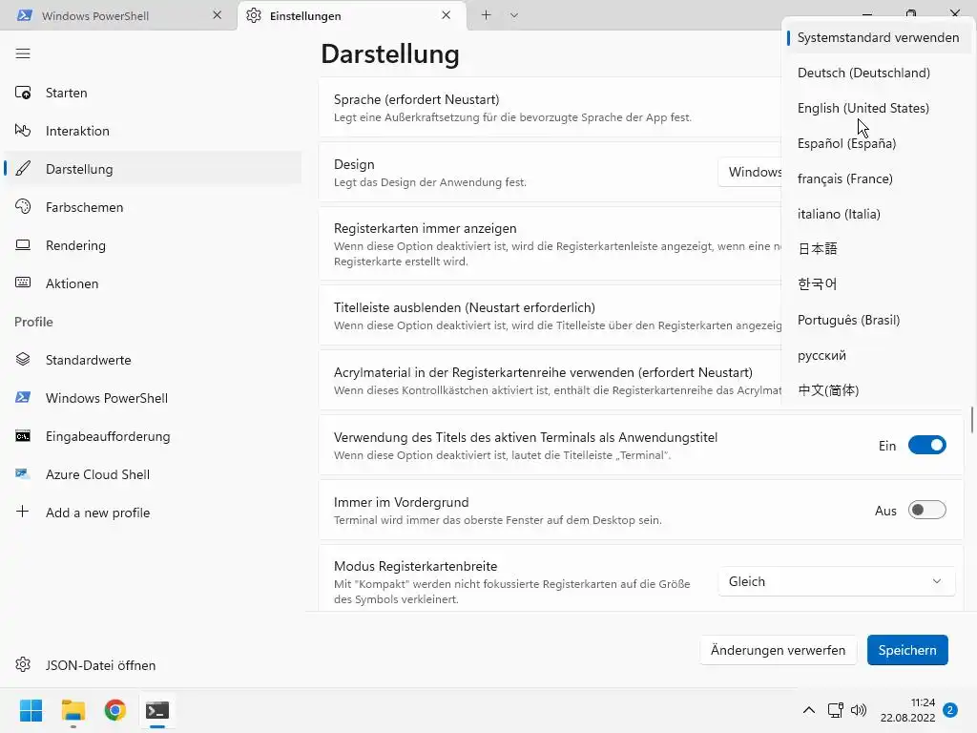The width and height of the screenshot is (977, 733).
Task: Show hidden system tray icons
Action: (809, 710)
